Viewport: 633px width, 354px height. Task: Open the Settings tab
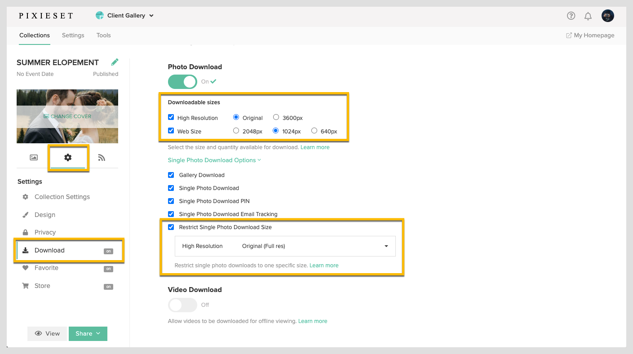73,35
